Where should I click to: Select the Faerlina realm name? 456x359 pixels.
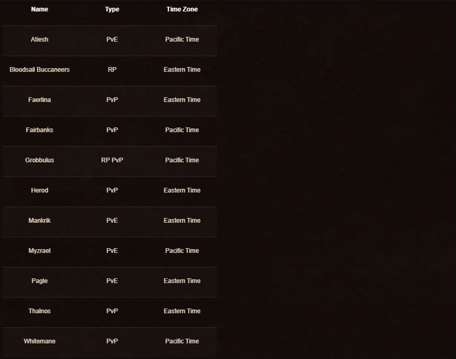[40, 100]
